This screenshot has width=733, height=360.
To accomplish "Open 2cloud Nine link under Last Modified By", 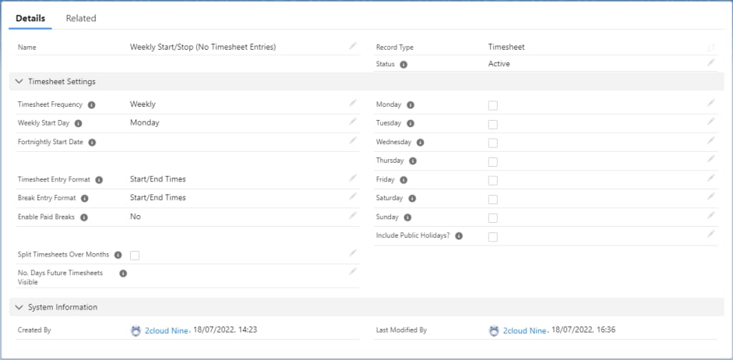I will pyautogui.click(x=524, y=330).
